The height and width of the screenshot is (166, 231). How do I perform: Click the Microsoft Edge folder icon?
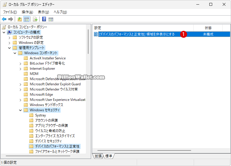tap(26, 94)
